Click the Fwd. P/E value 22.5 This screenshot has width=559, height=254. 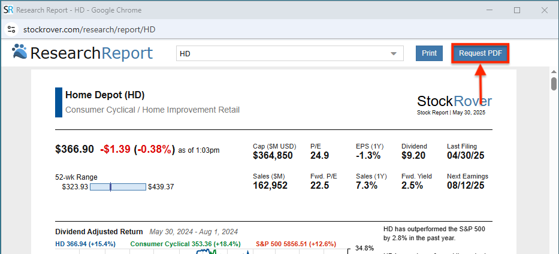tap(319, 186)
